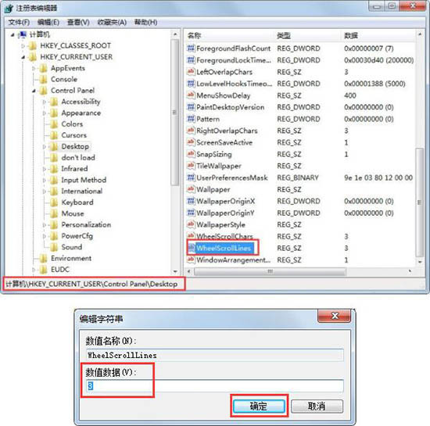Click the ForegroundFlashCount DWORD icon
The height and width of the screenshot is (426, 430).
[x=191, y=48]
